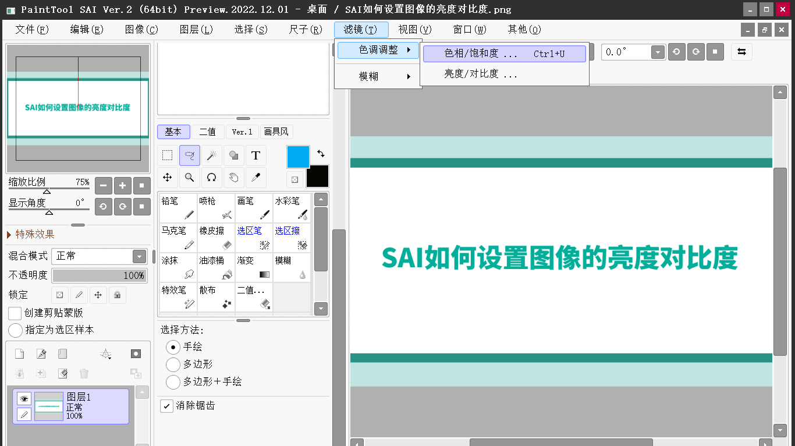Viewport: 795px width, 446px height.
Task: Choose the 水彩笔 watercolor brush
Action: pos(292,208)
